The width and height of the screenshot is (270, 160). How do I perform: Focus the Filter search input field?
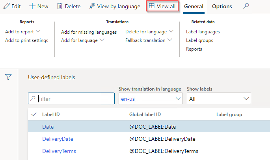click(x=71, y=98)
